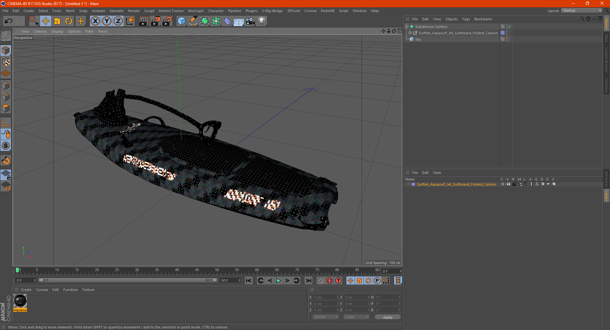The image size is (610, 330).
Task: Add a Light object
Action: 261,21
